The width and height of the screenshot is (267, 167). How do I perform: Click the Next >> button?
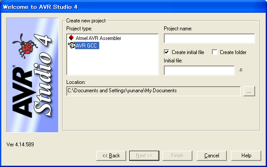[x=144, y=156]
